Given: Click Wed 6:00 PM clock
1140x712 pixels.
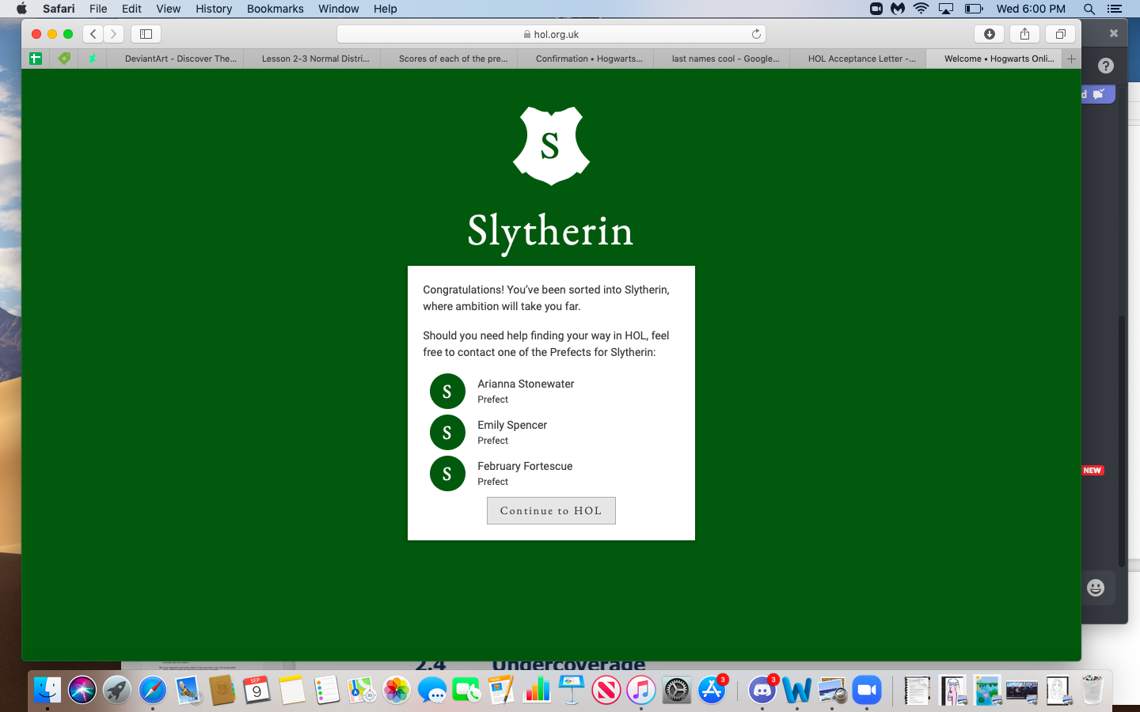Looking at the screenshot, I should pyautogui.click(x=1031, y=9).
